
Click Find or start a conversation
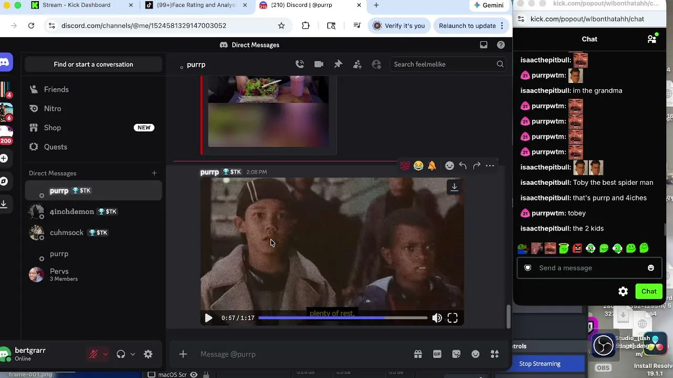point(94,65)
